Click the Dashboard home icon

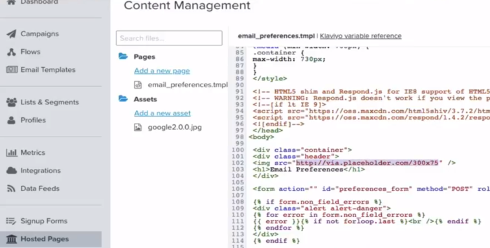coord(12,2)
